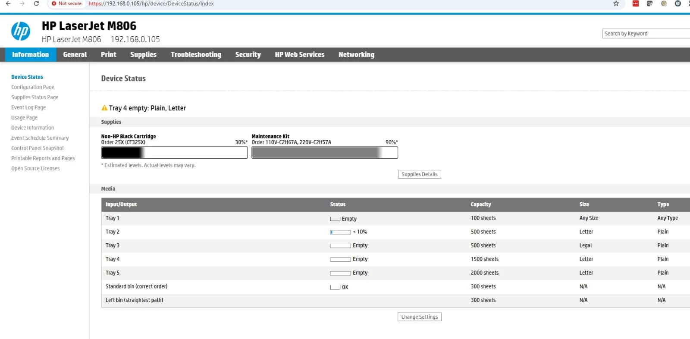The width and height of the screenshot is (690, 339).
Task: Switch to the Security tab
Action: (248, 55)
